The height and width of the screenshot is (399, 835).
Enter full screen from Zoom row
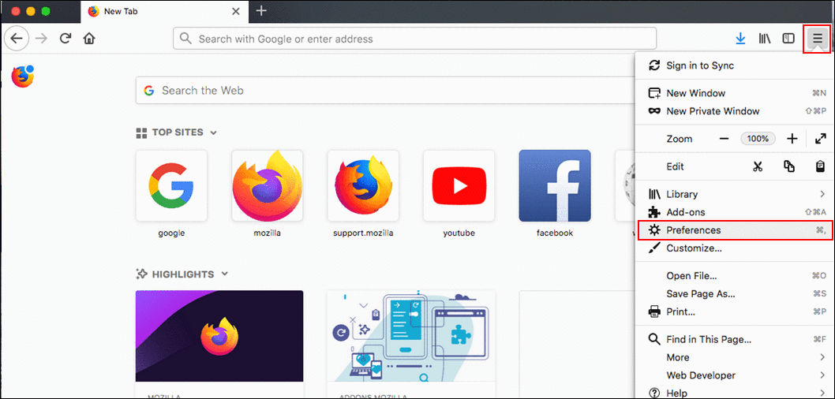[x=820, y=139]
